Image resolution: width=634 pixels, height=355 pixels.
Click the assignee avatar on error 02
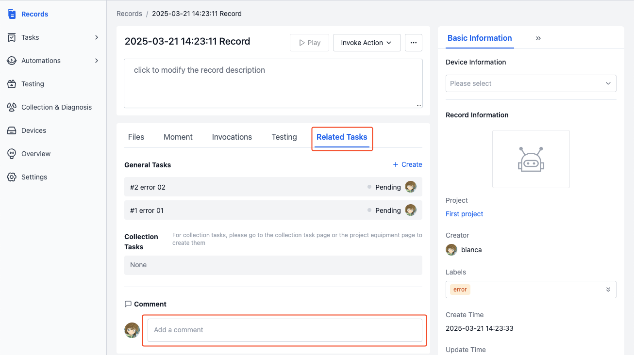click(411, 187)
